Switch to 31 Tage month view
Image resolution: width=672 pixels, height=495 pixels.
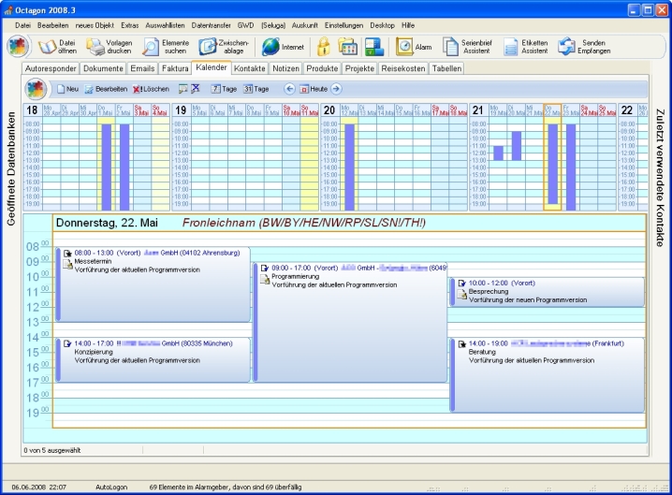tap(256, 89)
